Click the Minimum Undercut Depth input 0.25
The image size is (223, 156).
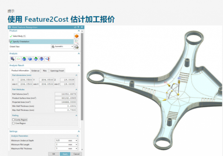62,140
